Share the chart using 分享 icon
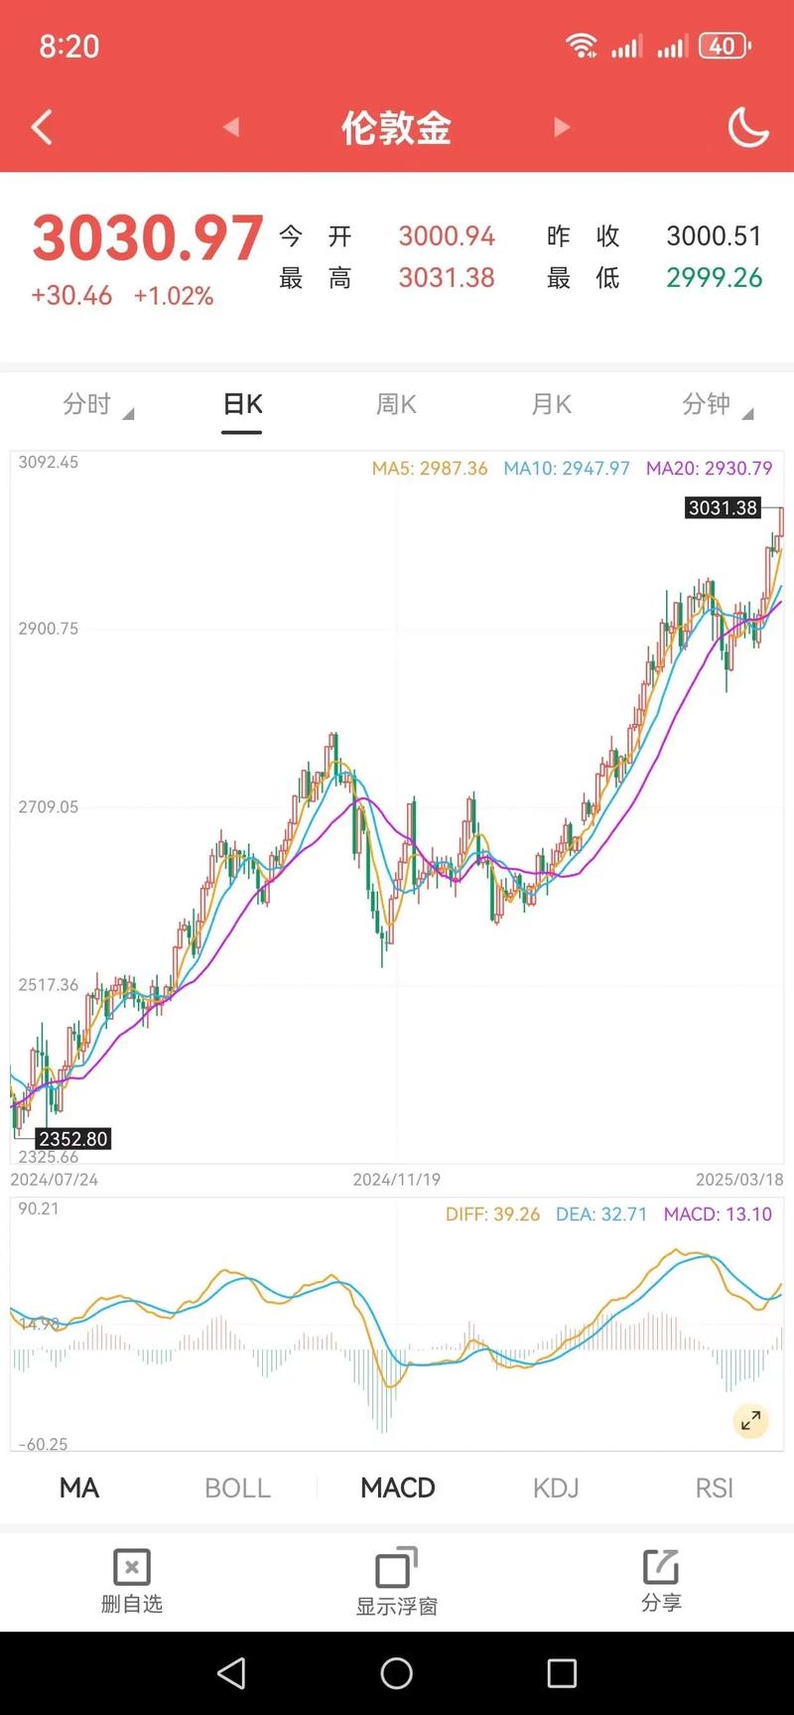Viewport: 794px width, 1715px height. (x=661, y=1579)
